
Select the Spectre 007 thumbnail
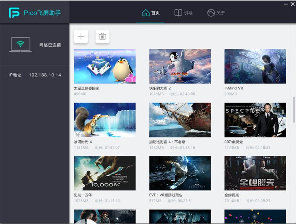pyautogui.click(x=255, y=120)
